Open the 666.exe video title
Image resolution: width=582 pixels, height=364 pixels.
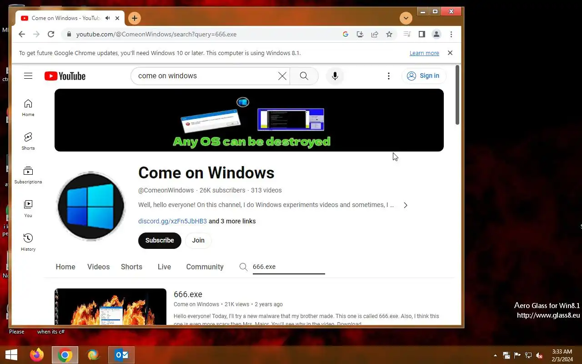click(x=188, y=294)
